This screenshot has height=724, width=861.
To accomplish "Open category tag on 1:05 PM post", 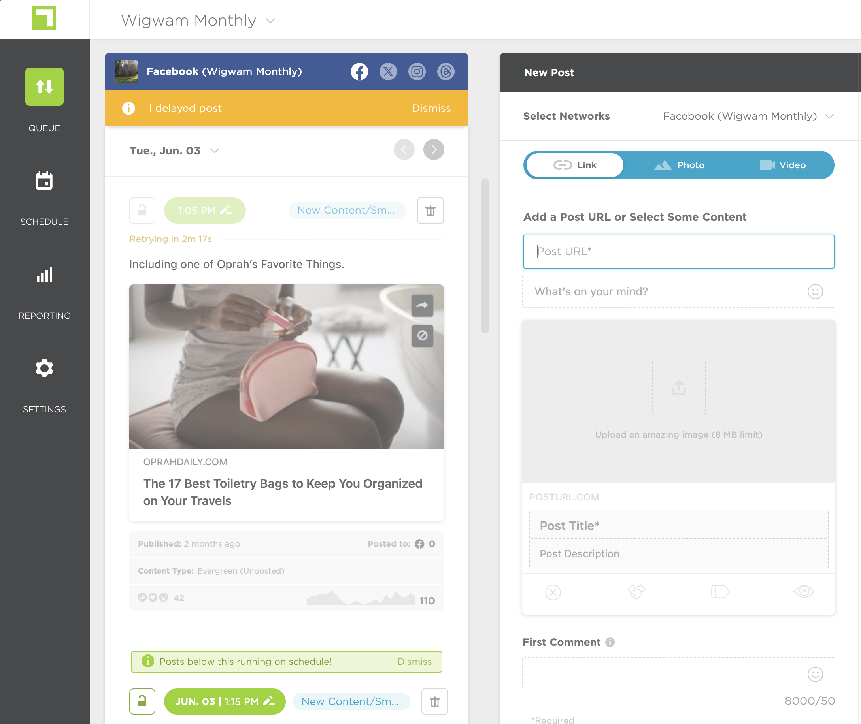I will (346, 211).
